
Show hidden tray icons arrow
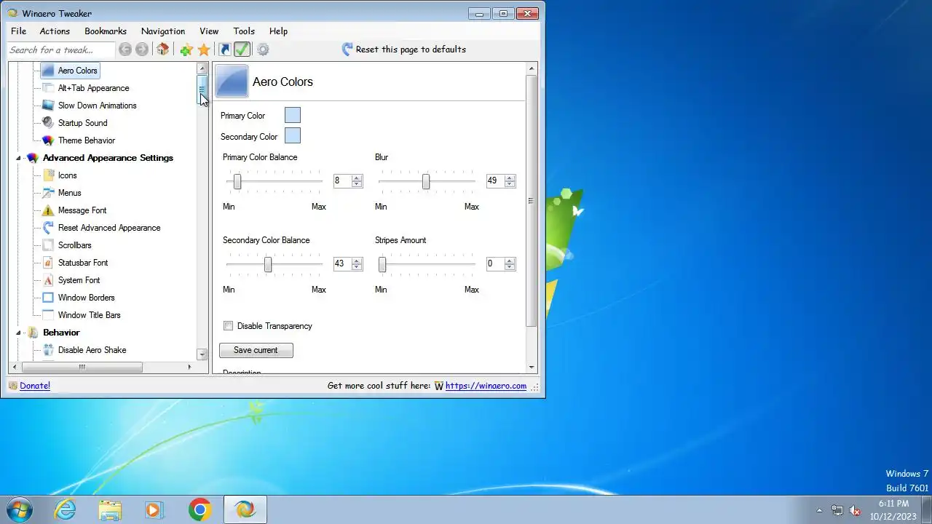coord(819,510)
